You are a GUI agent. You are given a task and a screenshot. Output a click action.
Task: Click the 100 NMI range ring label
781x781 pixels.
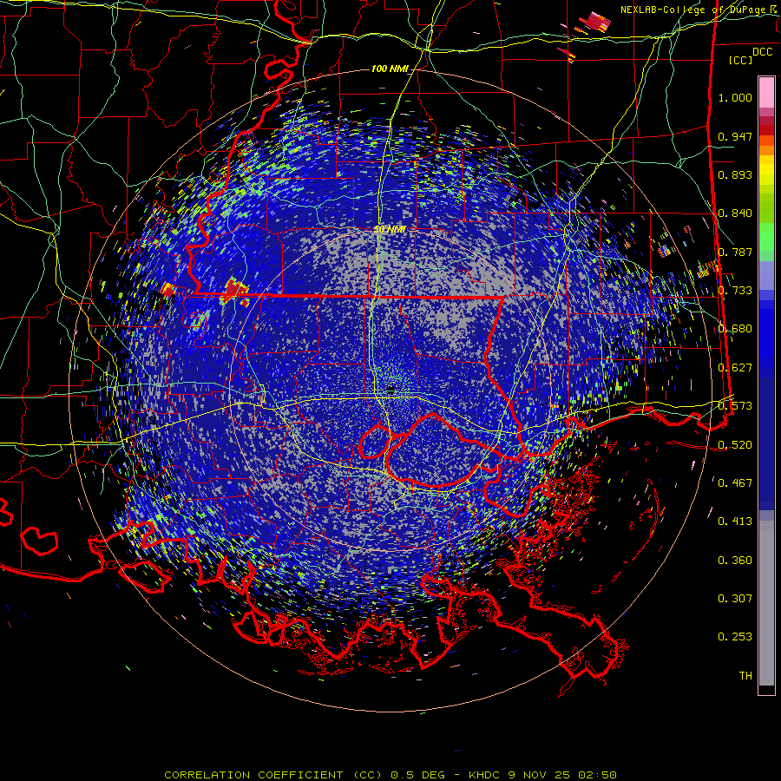click(x=390, y=69)
